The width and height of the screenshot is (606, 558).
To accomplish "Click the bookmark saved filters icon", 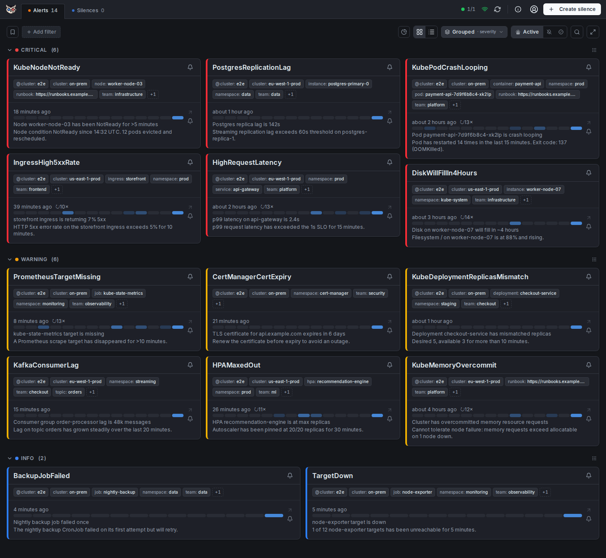I will pyautogui.click(x=13, y=32).
